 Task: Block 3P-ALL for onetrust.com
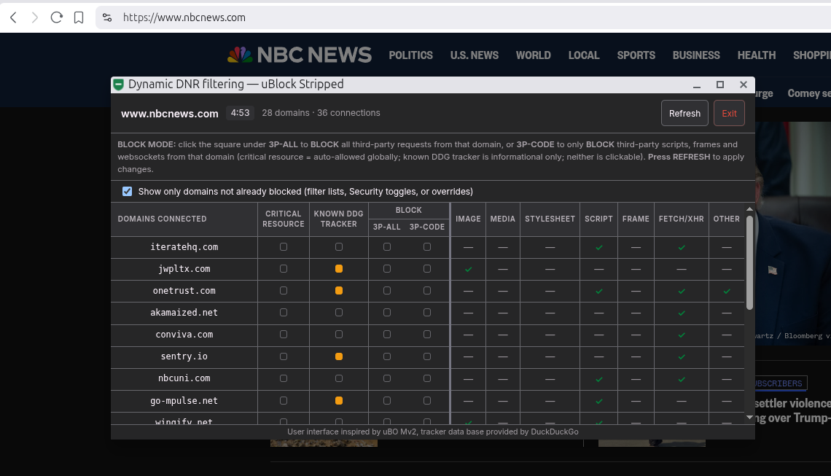[387, 290]
